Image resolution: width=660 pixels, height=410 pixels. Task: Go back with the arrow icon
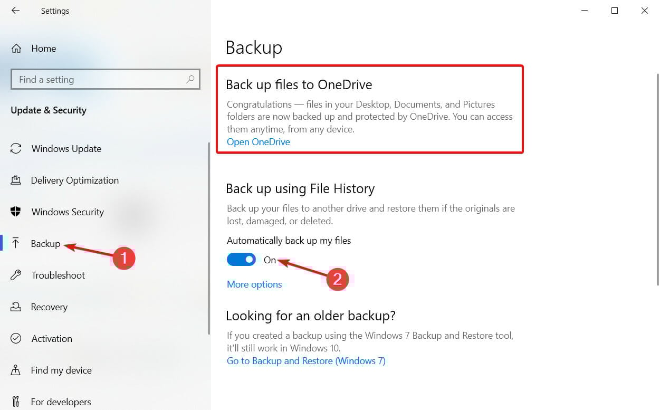point(15,11)
